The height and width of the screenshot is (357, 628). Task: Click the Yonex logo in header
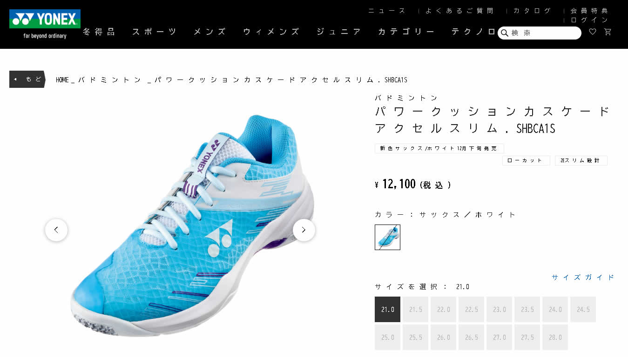tap(45, 24)
